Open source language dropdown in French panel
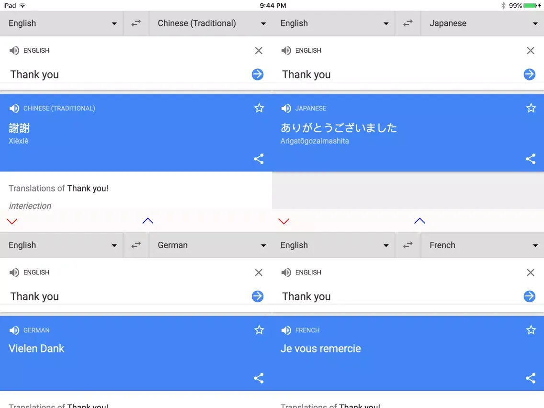 (333, 245)
